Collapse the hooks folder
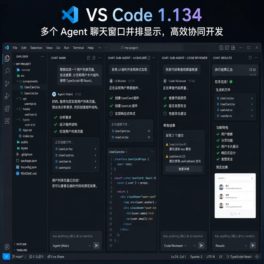 click(x=17, y=109)
